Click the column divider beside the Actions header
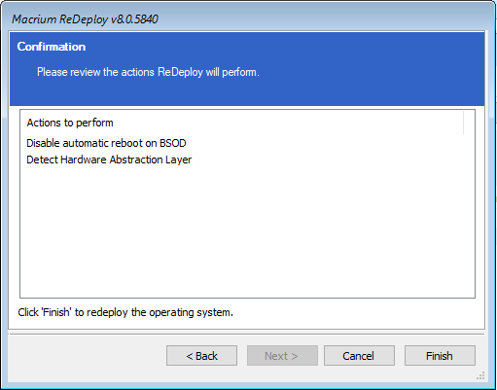This screenshot has height=390, width=497. (464, 123)
